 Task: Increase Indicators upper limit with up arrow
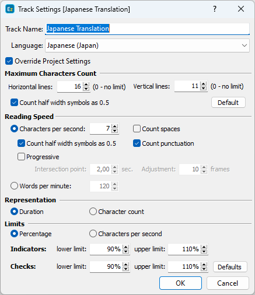204,247
